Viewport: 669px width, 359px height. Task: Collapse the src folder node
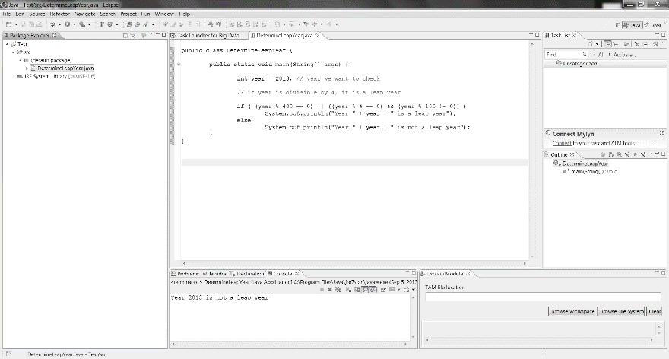tap(14, 52)
